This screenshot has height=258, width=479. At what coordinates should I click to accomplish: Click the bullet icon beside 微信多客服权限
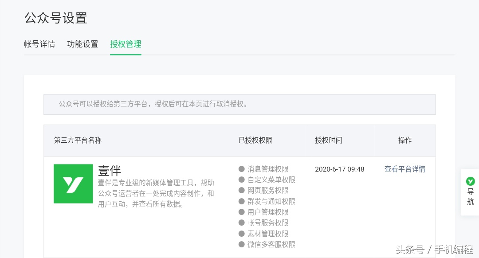pos(241,244)
